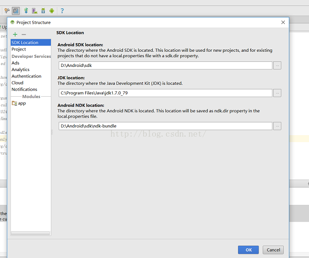
Task: Click the green plus add-module icon
Action: click(15, 34)
